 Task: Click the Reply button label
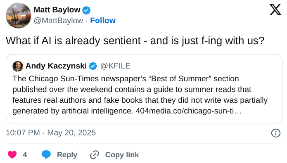point(67,155)
